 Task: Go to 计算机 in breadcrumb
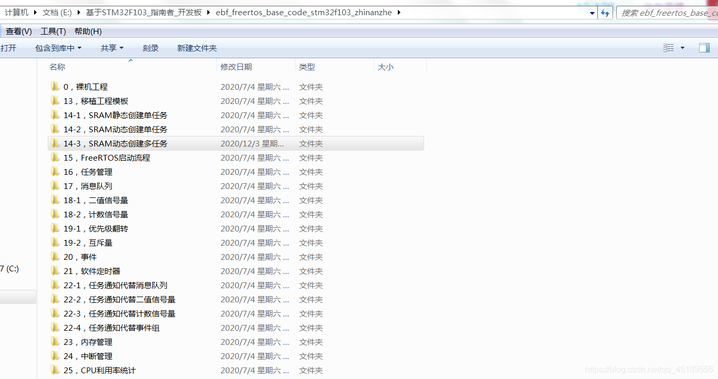click(17, 13)
